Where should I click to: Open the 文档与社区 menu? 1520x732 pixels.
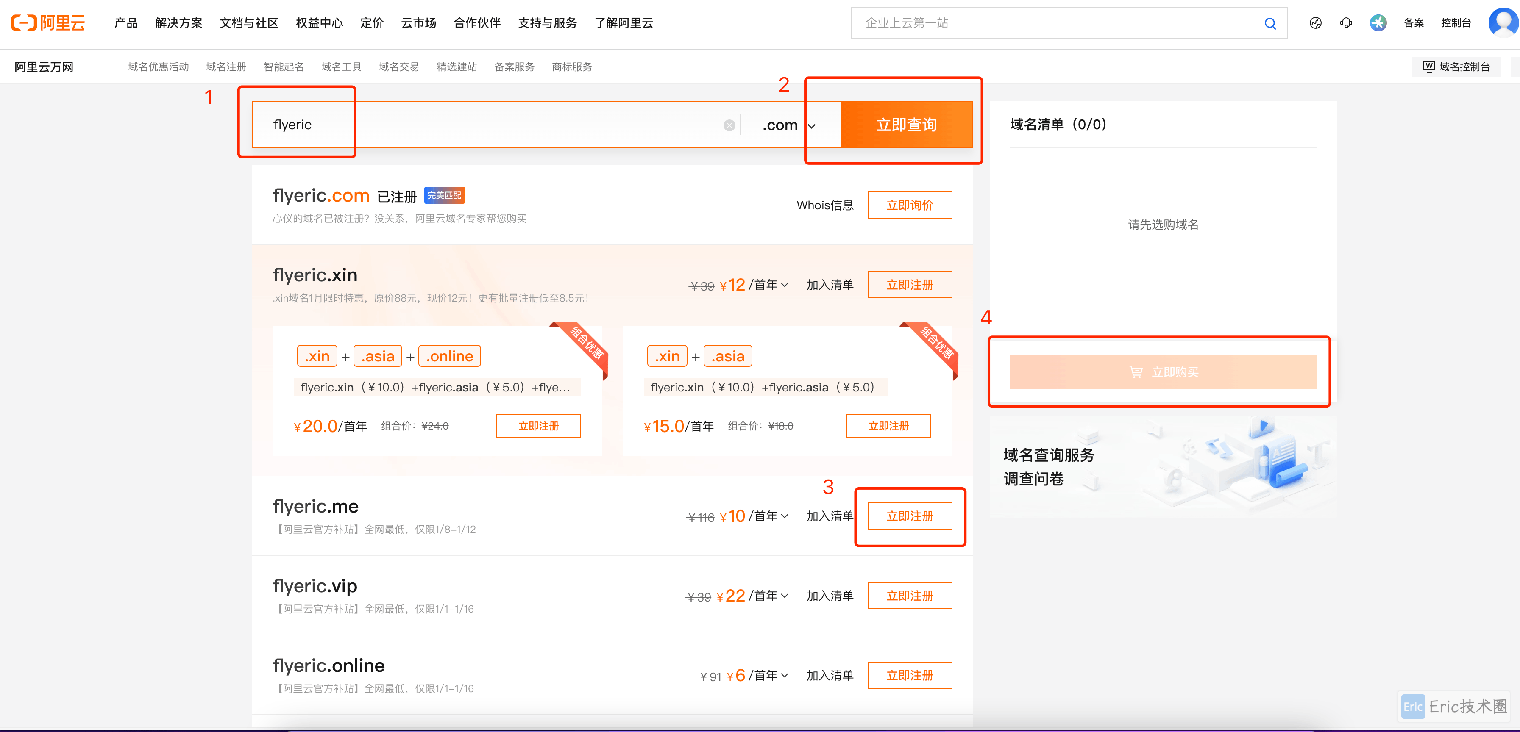(x=249, y=23)
